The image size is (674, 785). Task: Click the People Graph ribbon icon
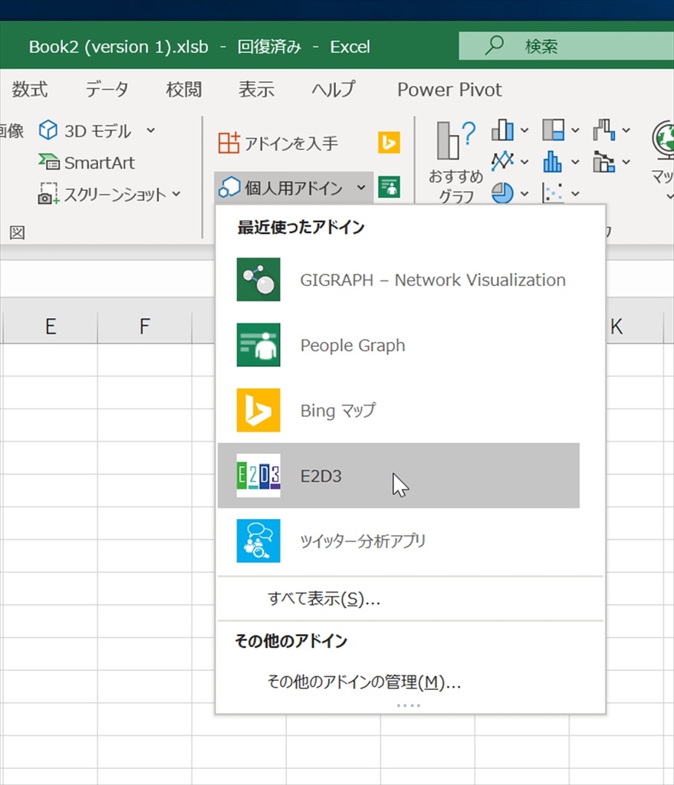pyautogui.click(x=389, y=187)
